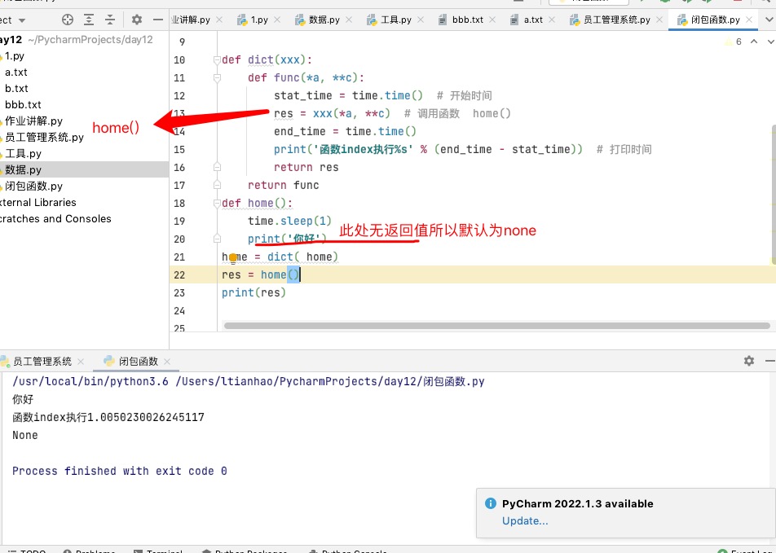
Task: Close the 作业讲解.py editor tab
Action: [x=219, y=20]
